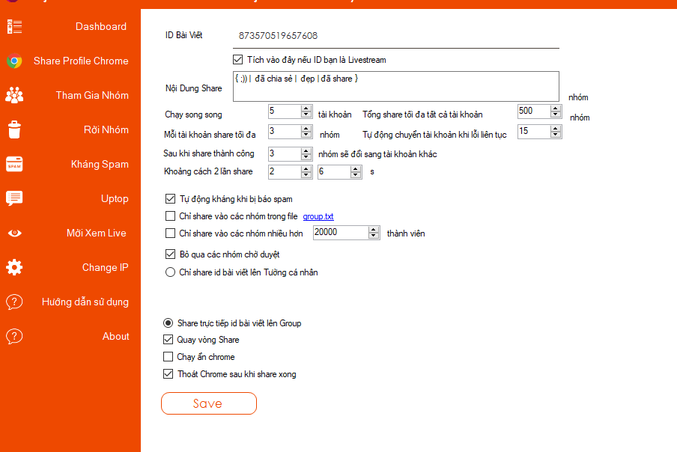The image size is (677, 452).
Task: Increase the 20000 member threshold
Action: point(374,230)
